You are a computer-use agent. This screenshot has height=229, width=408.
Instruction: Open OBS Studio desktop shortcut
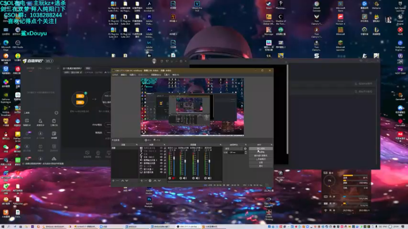coord(18,44)
